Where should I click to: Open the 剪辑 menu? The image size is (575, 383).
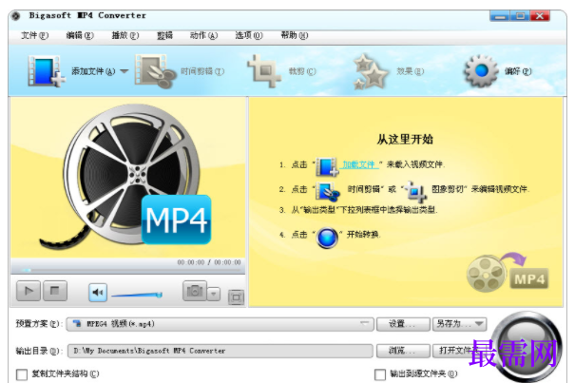164,35
